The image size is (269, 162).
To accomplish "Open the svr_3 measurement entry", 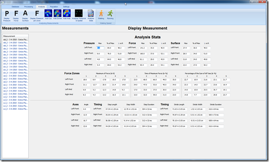I will [x=15, y=109].
